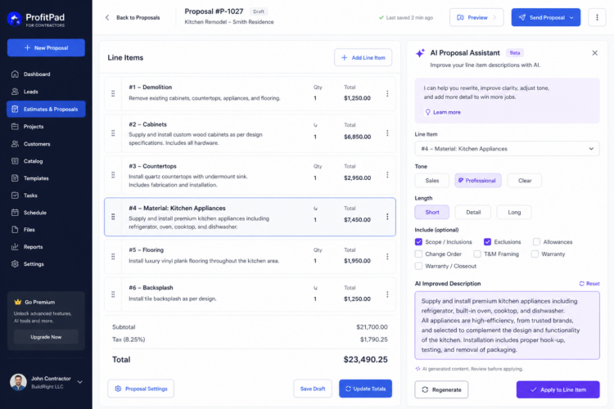Viewport: 614px width, 409px height.
Task: Close the AI Proposal Assistant panel
Action: coord(594,53)
